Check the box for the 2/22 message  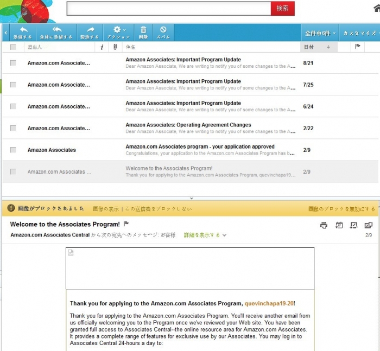click(13, 128)
